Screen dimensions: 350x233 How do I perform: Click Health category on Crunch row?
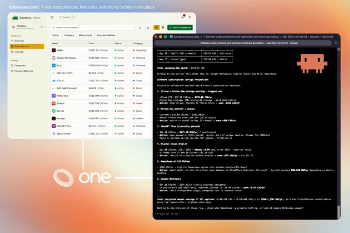[138, 103]
